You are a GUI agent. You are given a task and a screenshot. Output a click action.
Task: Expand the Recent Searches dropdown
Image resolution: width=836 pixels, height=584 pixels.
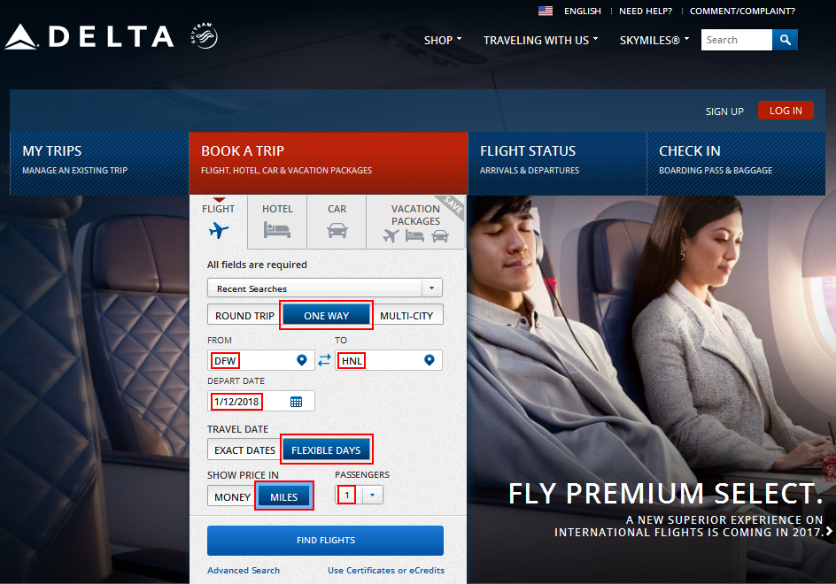(x=325, y=288)
